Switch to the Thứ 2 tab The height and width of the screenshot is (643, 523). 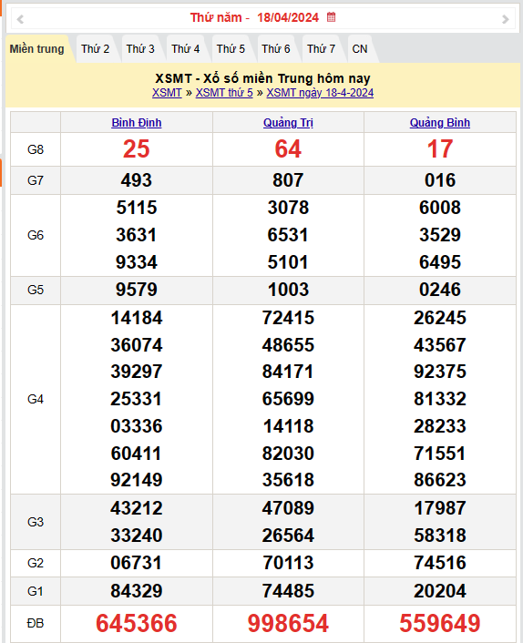[95, 49]
